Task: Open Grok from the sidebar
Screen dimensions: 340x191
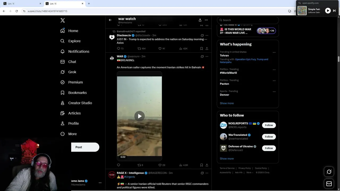Action: coord(68,72)
